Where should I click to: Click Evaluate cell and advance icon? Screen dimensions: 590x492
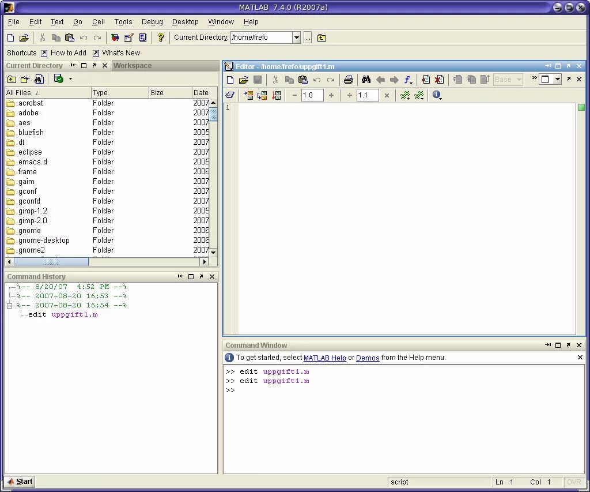[x=262, y=95]
